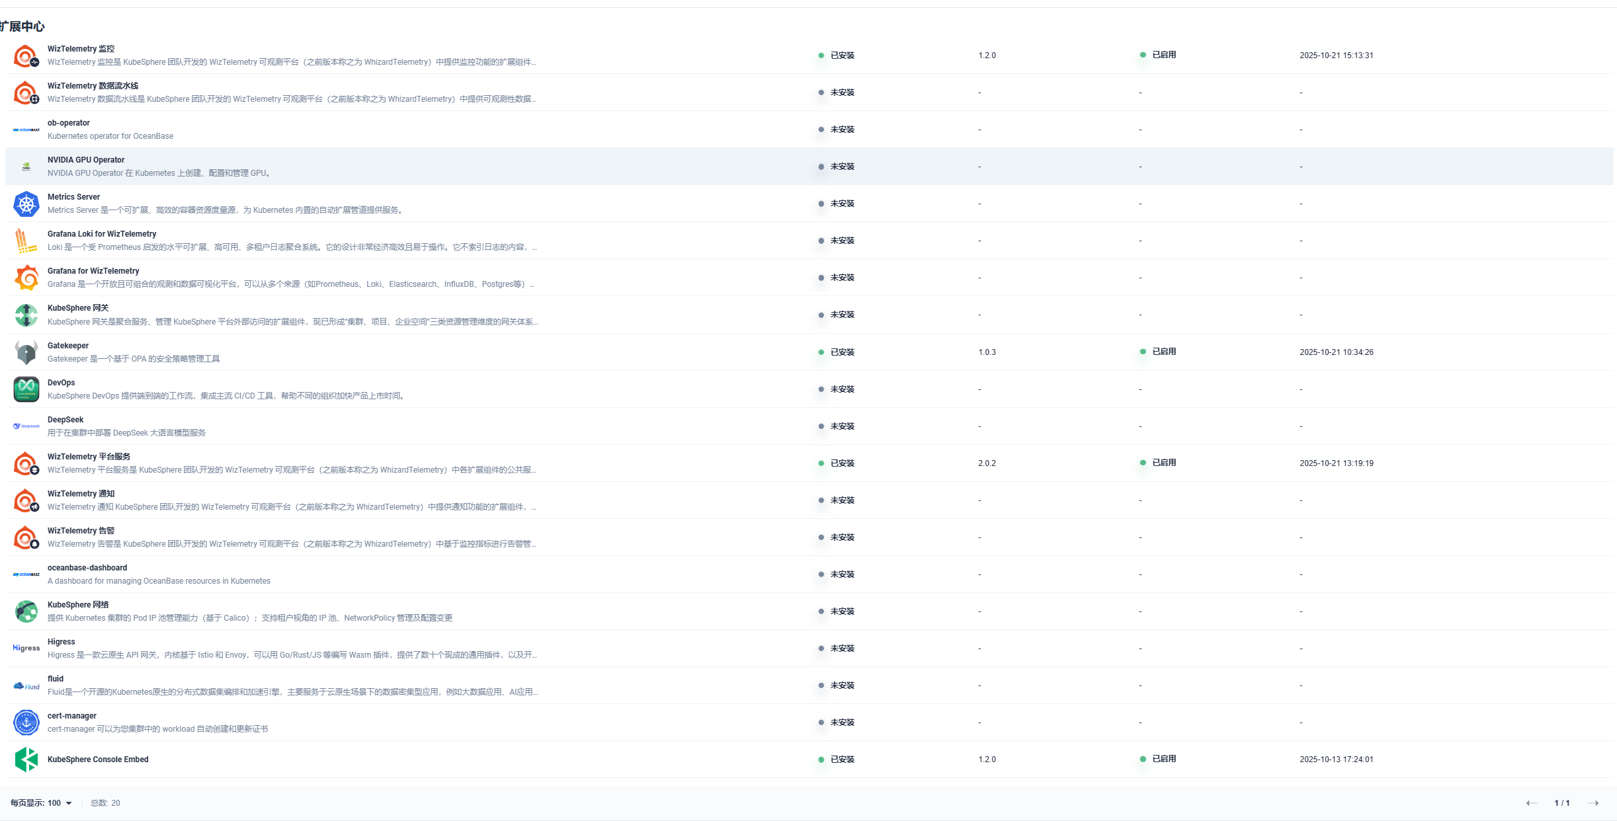Open the fluid extension entry
This screenshot has height=821, width=1617.
click(56, 679)
